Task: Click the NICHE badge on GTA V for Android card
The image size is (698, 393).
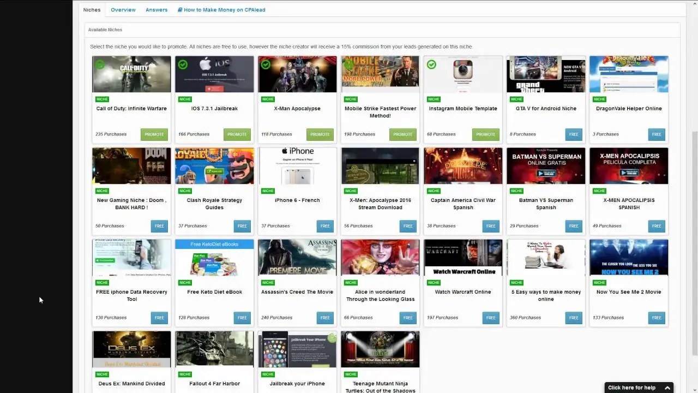Action: click(516, 99)
